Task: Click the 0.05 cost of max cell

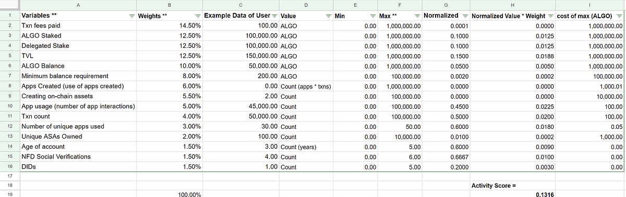Action: (590, 127)
